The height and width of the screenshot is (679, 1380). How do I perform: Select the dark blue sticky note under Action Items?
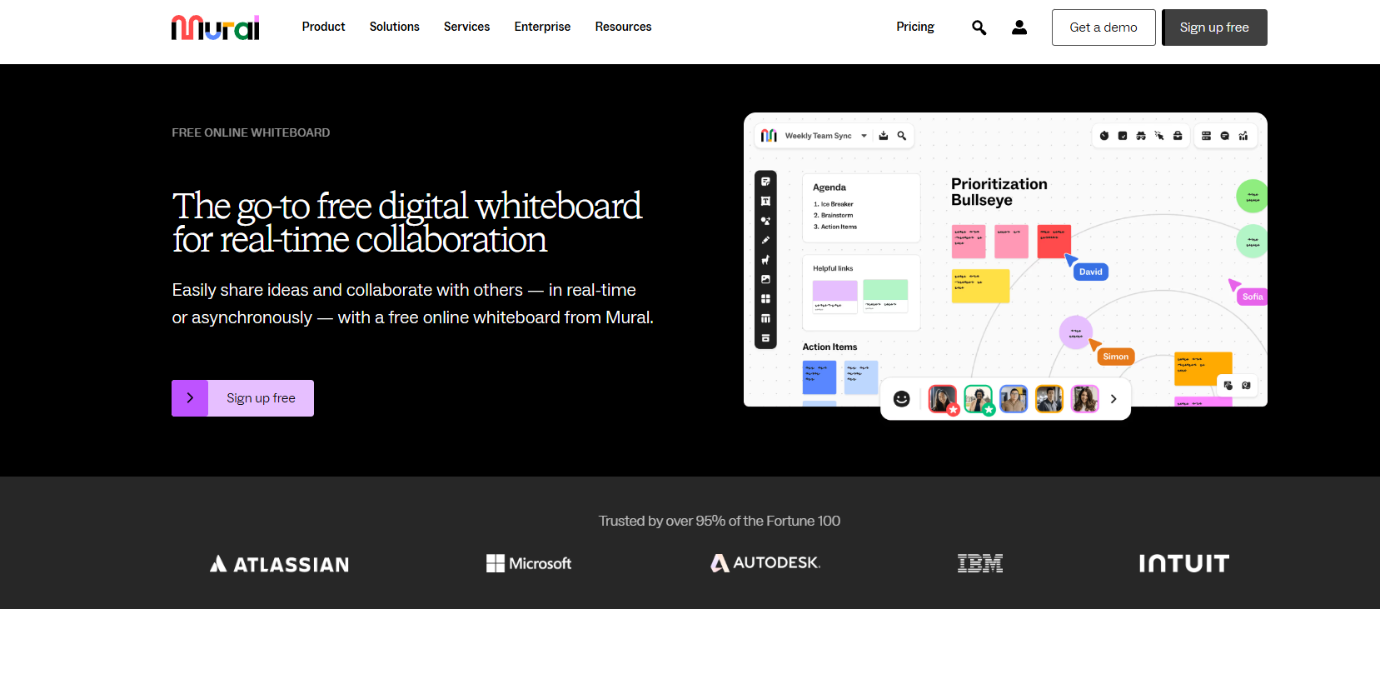click(x=820, y=377)
